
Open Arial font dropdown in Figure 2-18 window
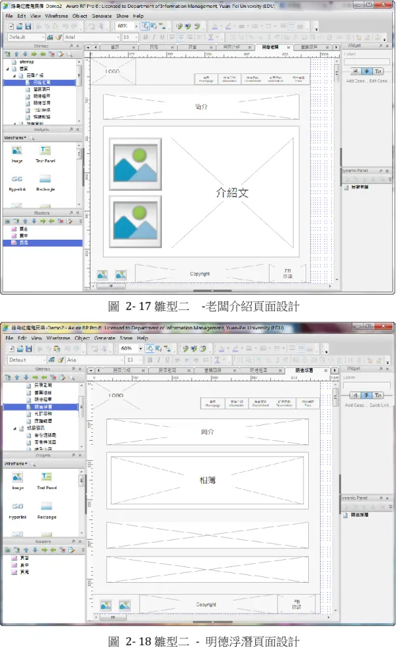122,360
